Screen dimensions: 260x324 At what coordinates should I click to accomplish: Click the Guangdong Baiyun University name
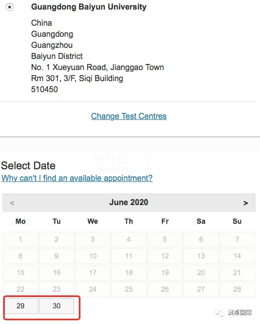pyautogui.click(x=89, y=7)
